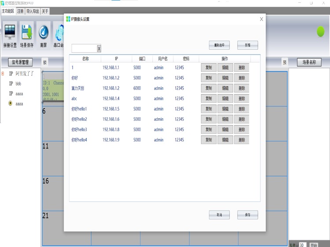This screenshot has height=247, width=330.
Task: Click the 场景名称 button
Action: click(309, 62)
